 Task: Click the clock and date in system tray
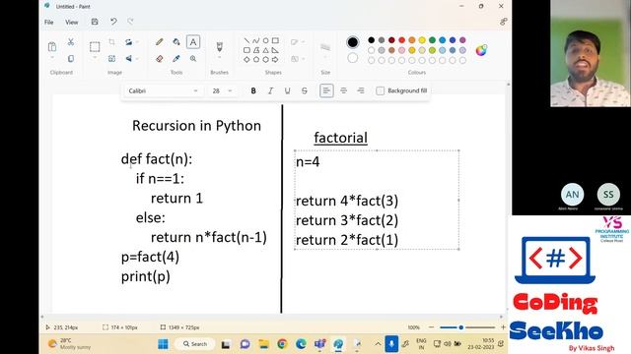(x=481, y=344)
